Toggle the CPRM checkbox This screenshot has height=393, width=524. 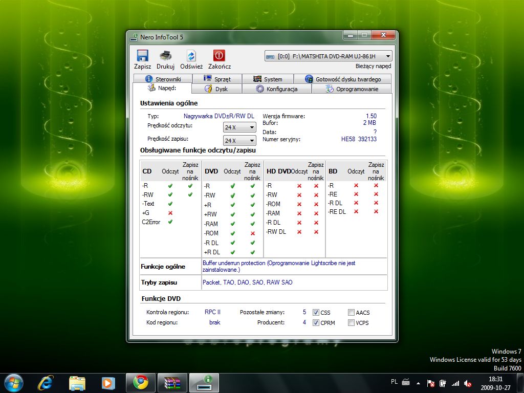(x=315, y=323)
